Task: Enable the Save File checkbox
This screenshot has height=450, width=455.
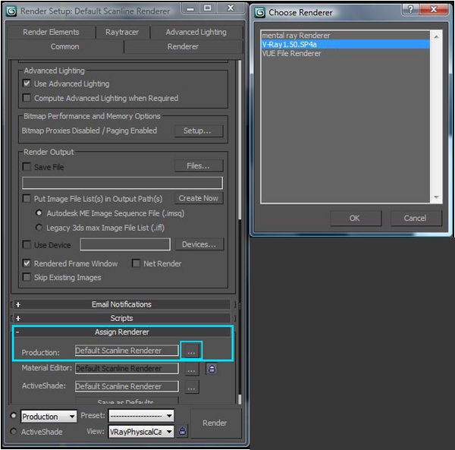Action: click(27, 167)
